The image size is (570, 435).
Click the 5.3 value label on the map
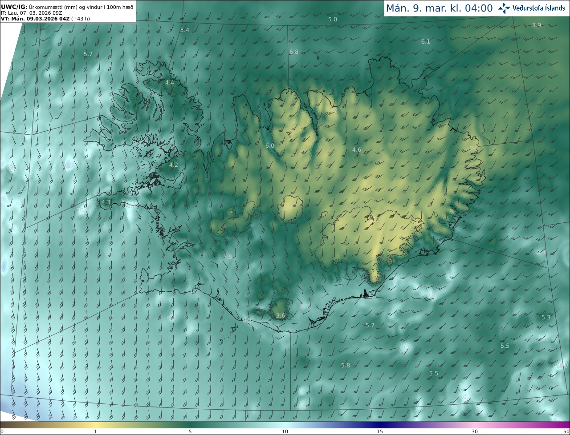pos(546,317)
